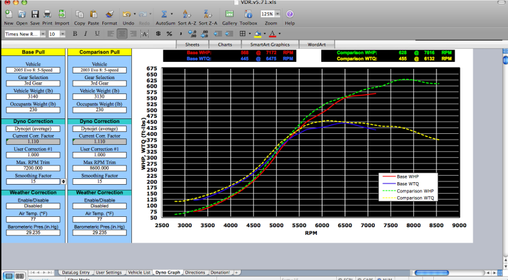Click the Paste toolbar icon
508x280 pixels.
[93, 14]
